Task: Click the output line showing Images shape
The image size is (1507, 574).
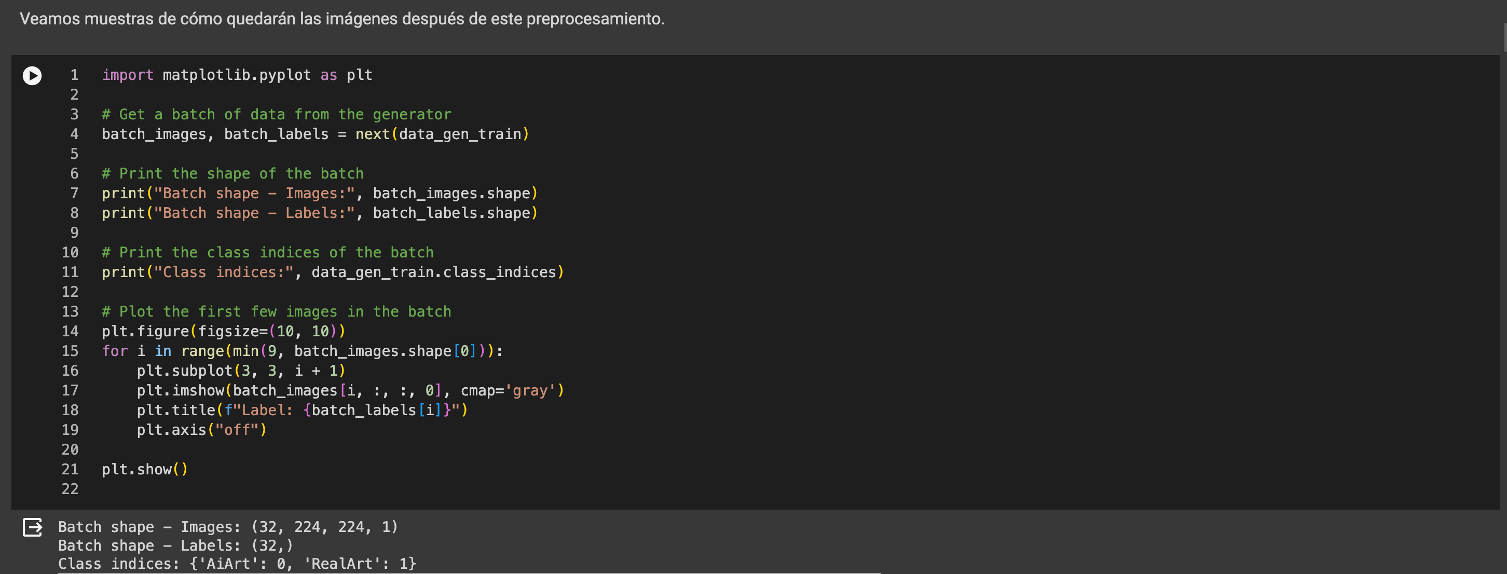Action: [x=228, y=527]
